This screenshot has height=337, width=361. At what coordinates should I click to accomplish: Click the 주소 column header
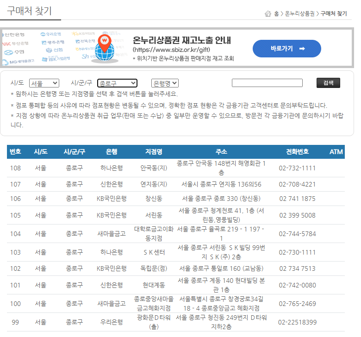pyautogui.click(x=221, y=152)
